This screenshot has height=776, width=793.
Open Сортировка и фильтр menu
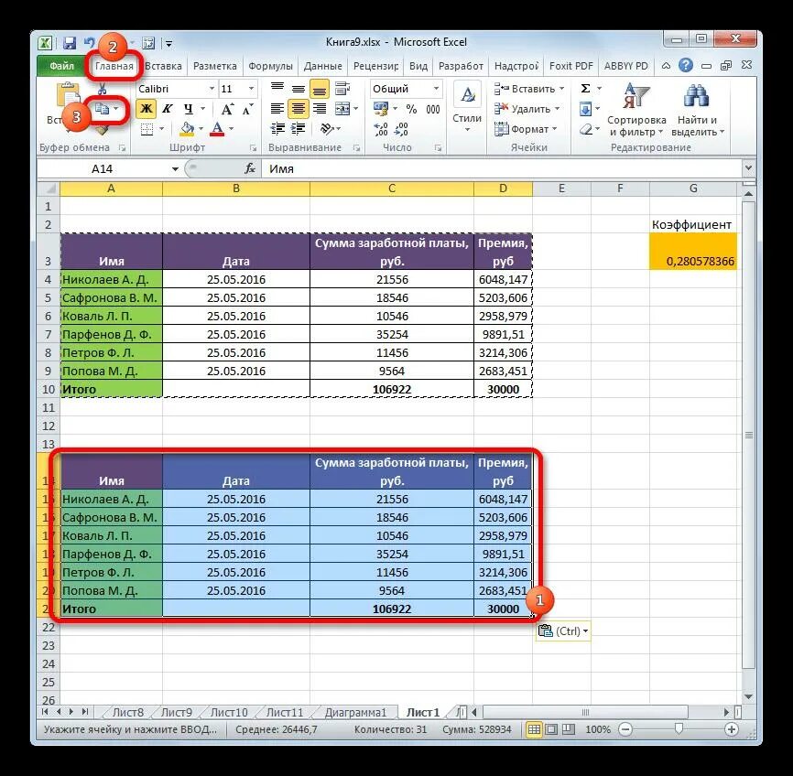coord(636,109)
